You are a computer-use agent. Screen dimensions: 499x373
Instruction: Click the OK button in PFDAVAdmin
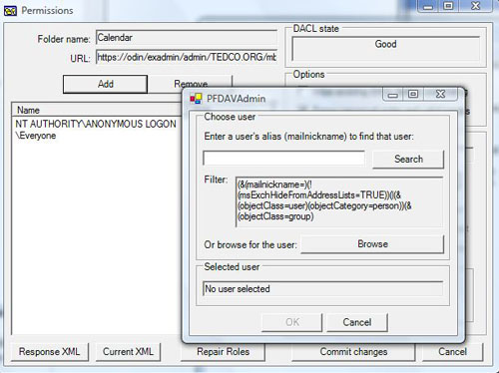pyautogui.click(x=292, y=322)
